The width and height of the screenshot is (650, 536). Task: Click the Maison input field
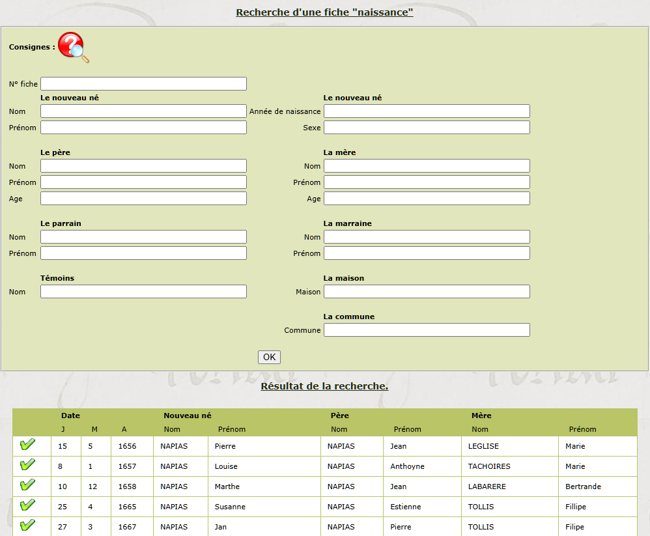coord(427,292)
